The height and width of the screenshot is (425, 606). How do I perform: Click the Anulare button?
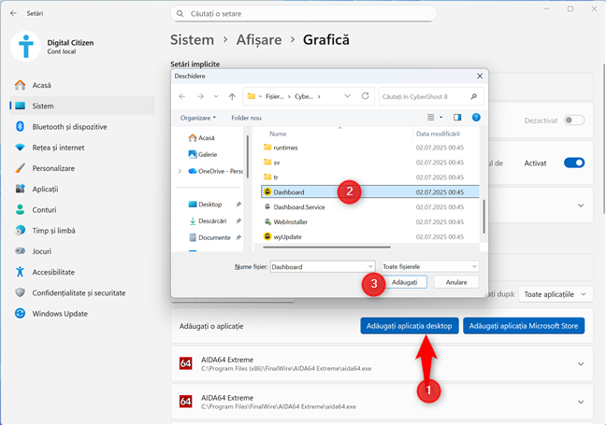(x=456, y=282)
